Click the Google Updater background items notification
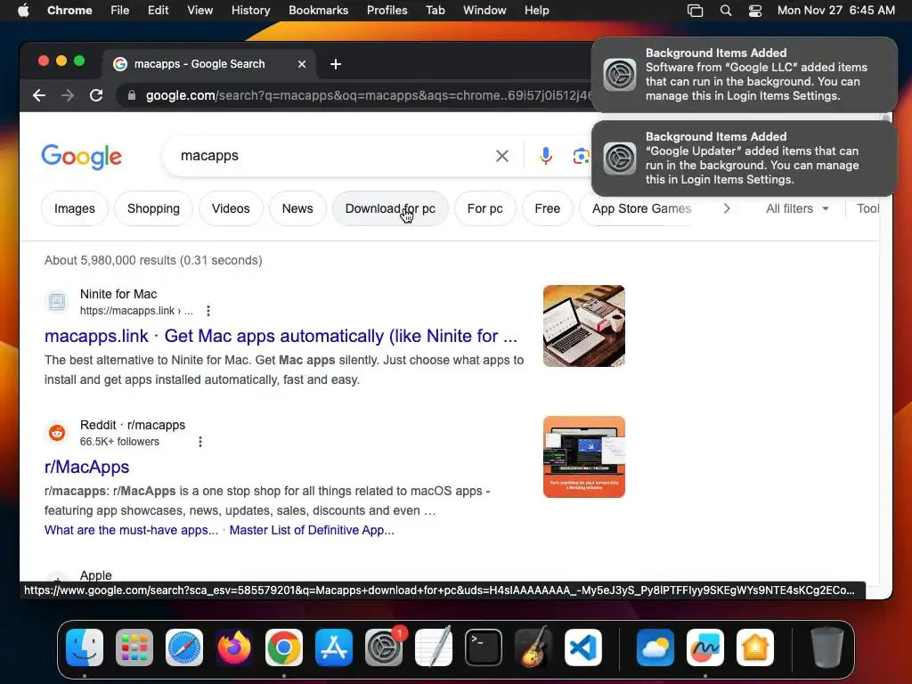Image resolution: width=912 pixels, height=684 pixels. (x=745, y=159)
